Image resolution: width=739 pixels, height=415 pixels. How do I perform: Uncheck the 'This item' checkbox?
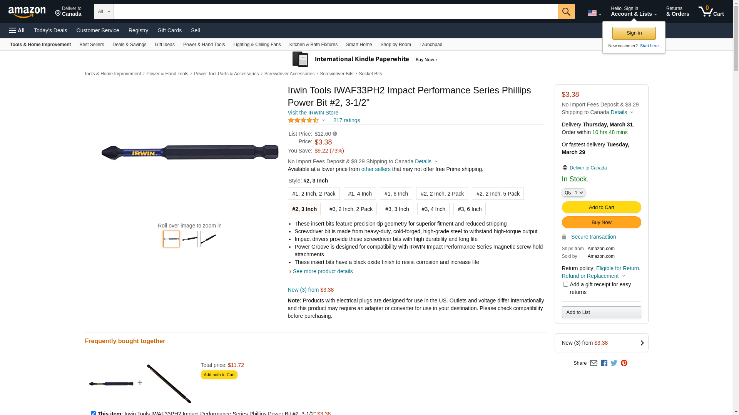[x=93, y=413]
